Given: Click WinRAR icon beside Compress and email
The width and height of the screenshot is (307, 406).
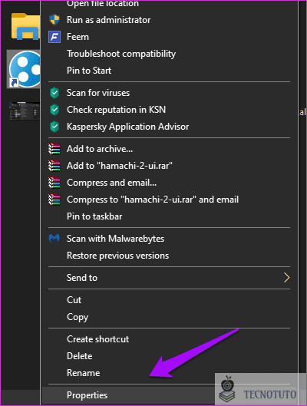Looking at the screenshot, I should pyautogui.click(x=54, y=183).
